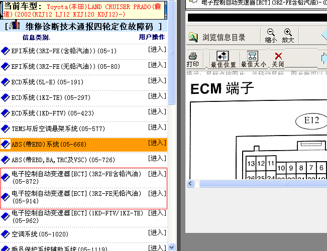Click left list scrollbar down arrow

pos(171,247)
